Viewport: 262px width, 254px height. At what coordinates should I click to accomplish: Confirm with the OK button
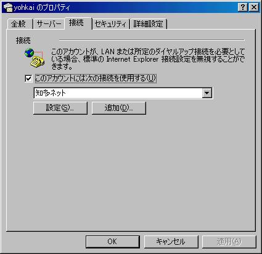pyautogui.click(x=113, y=242)
